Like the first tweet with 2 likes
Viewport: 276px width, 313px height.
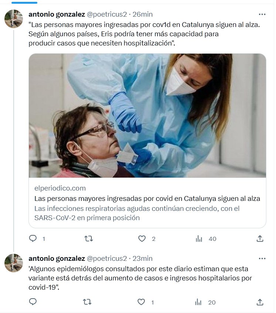coord(142,239)
